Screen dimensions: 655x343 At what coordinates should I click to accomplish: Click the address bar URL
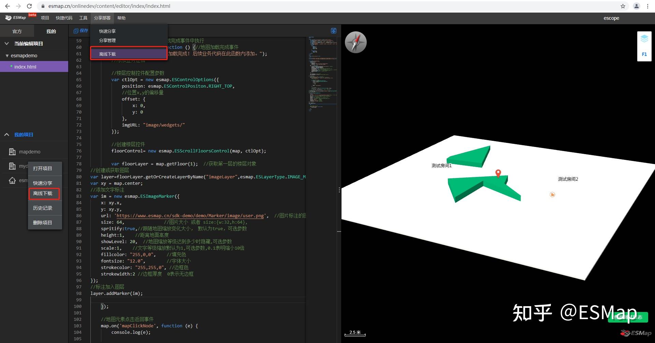109,6
